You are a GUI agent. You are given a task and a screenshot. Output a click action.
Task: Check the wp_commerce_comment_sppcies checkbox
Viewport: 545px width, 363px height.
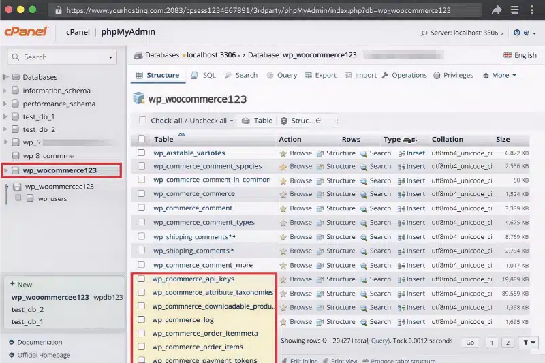coord(141,166)
